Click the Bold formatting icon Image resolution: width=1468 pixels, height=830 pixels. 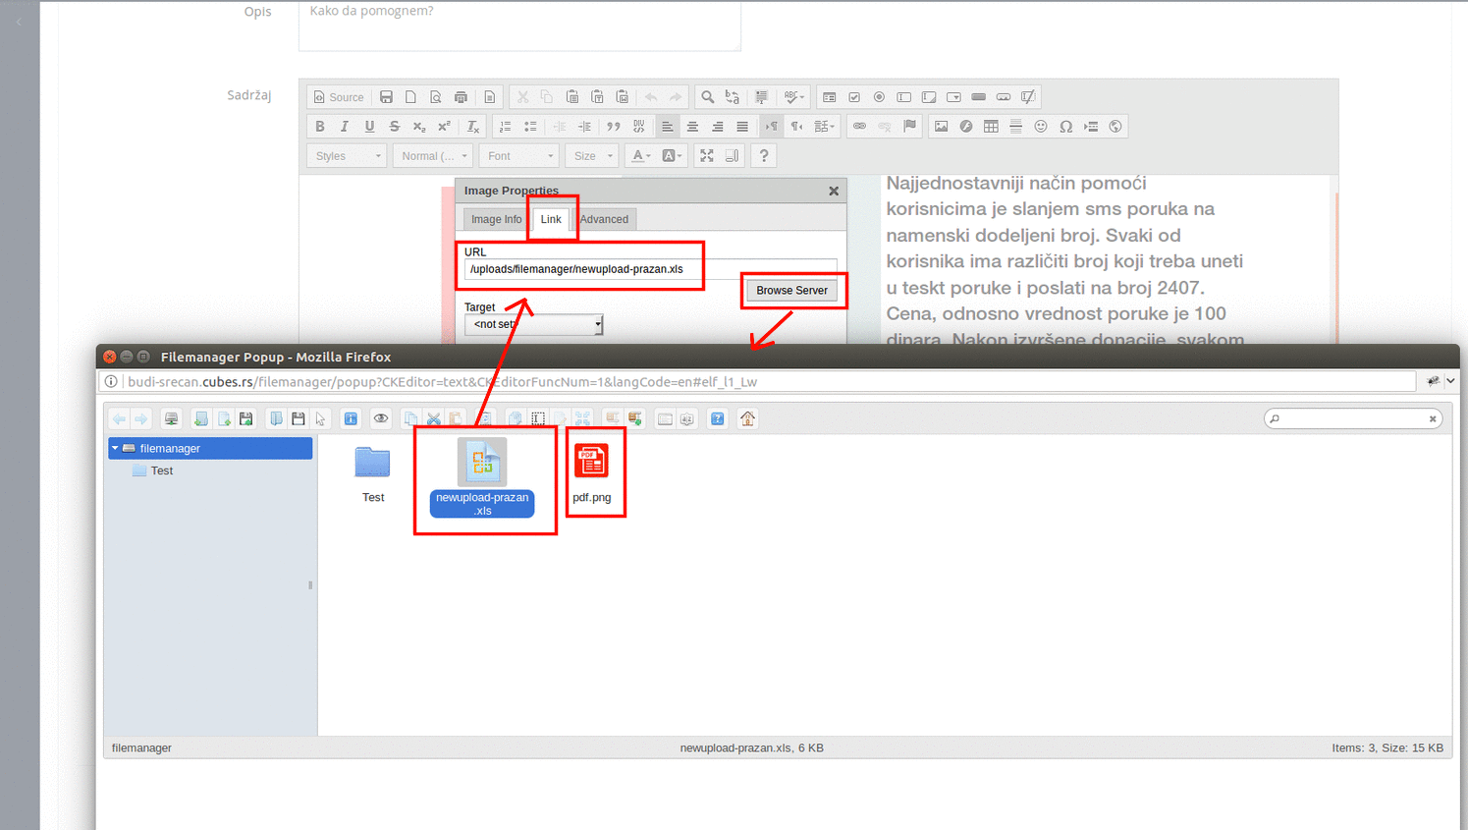click(319, 127)
